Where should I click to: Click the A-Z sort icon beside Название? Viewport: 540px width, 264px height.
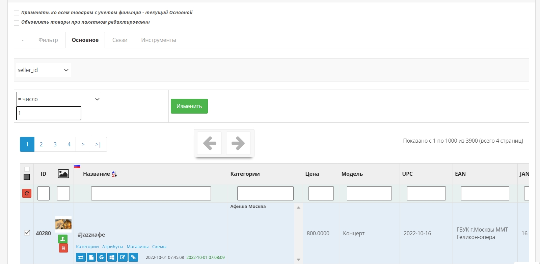(114, 174)
